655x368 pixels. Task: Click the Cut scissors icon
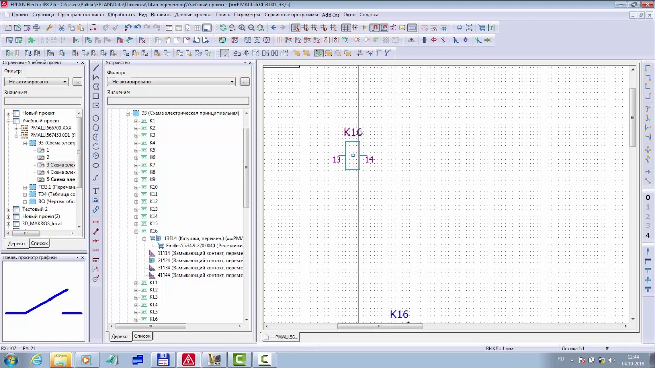61,28
